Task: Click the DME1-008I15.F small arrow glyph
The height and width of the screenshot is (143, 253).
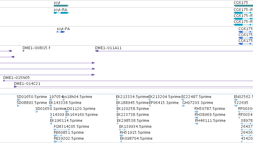Action: click(23, 51)
